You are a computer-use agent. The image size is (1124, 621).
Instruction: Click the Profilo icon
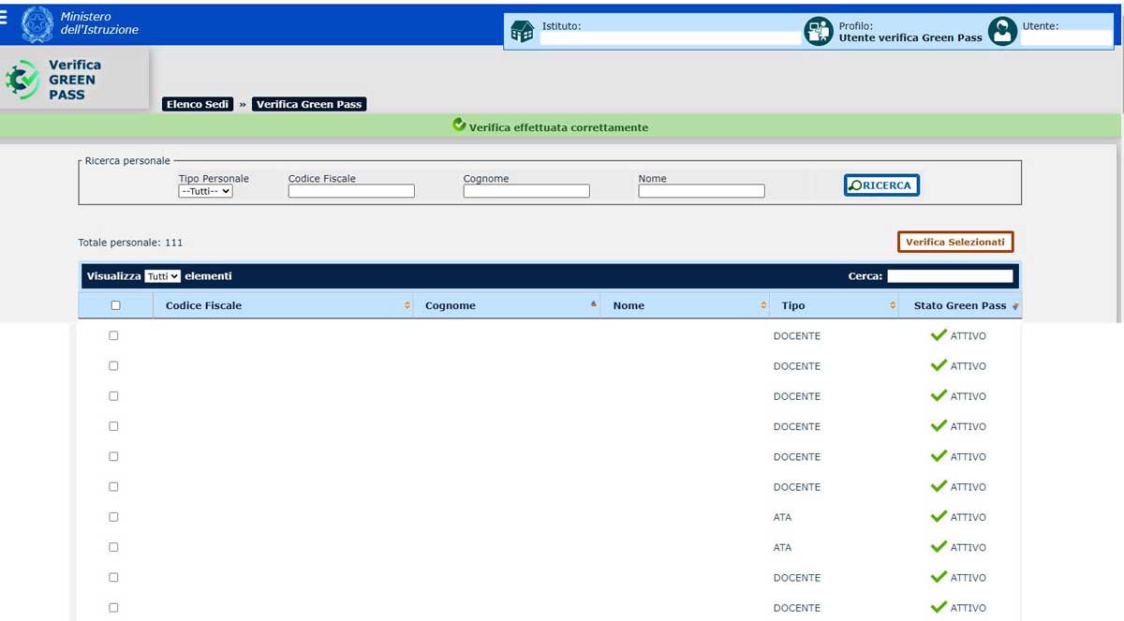[819, 32]
